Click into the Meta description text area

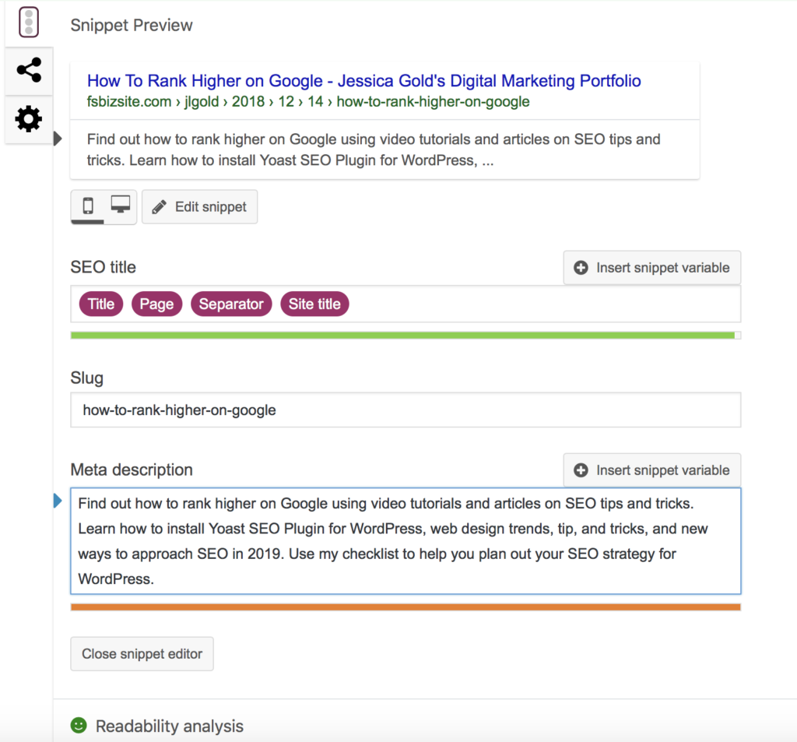[405, 541]
